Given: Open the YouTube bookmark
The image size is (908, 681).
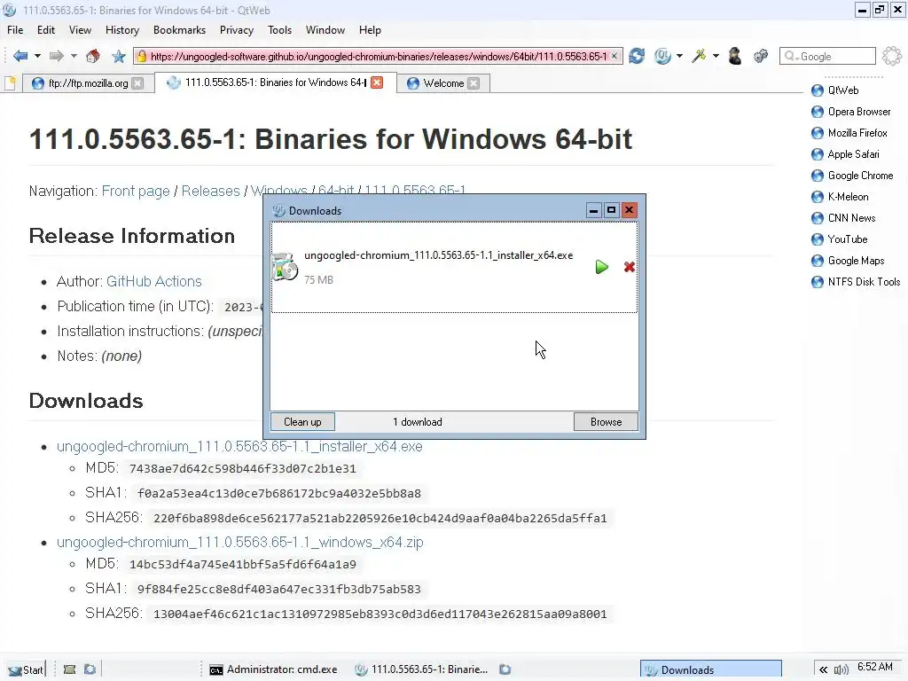Looking at the screenshot, I should pyautogui.click(x=839, y=239).
